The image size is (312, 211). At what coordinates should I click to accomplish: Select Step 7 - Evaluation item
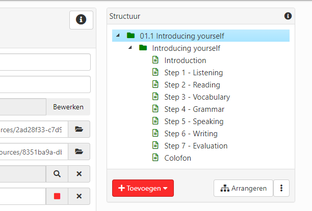[x=196, y=146]
